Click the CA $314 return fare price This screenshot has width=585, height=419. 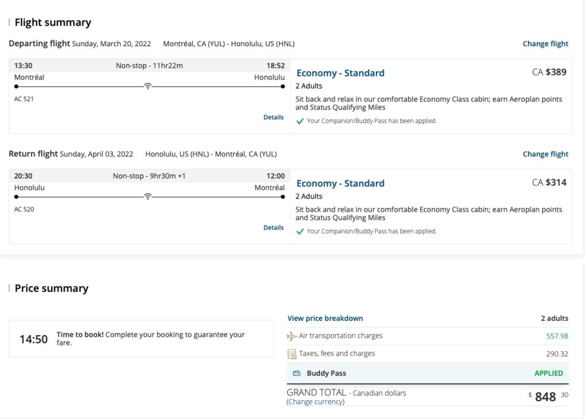pyautogui.click(x=549, y=182)
